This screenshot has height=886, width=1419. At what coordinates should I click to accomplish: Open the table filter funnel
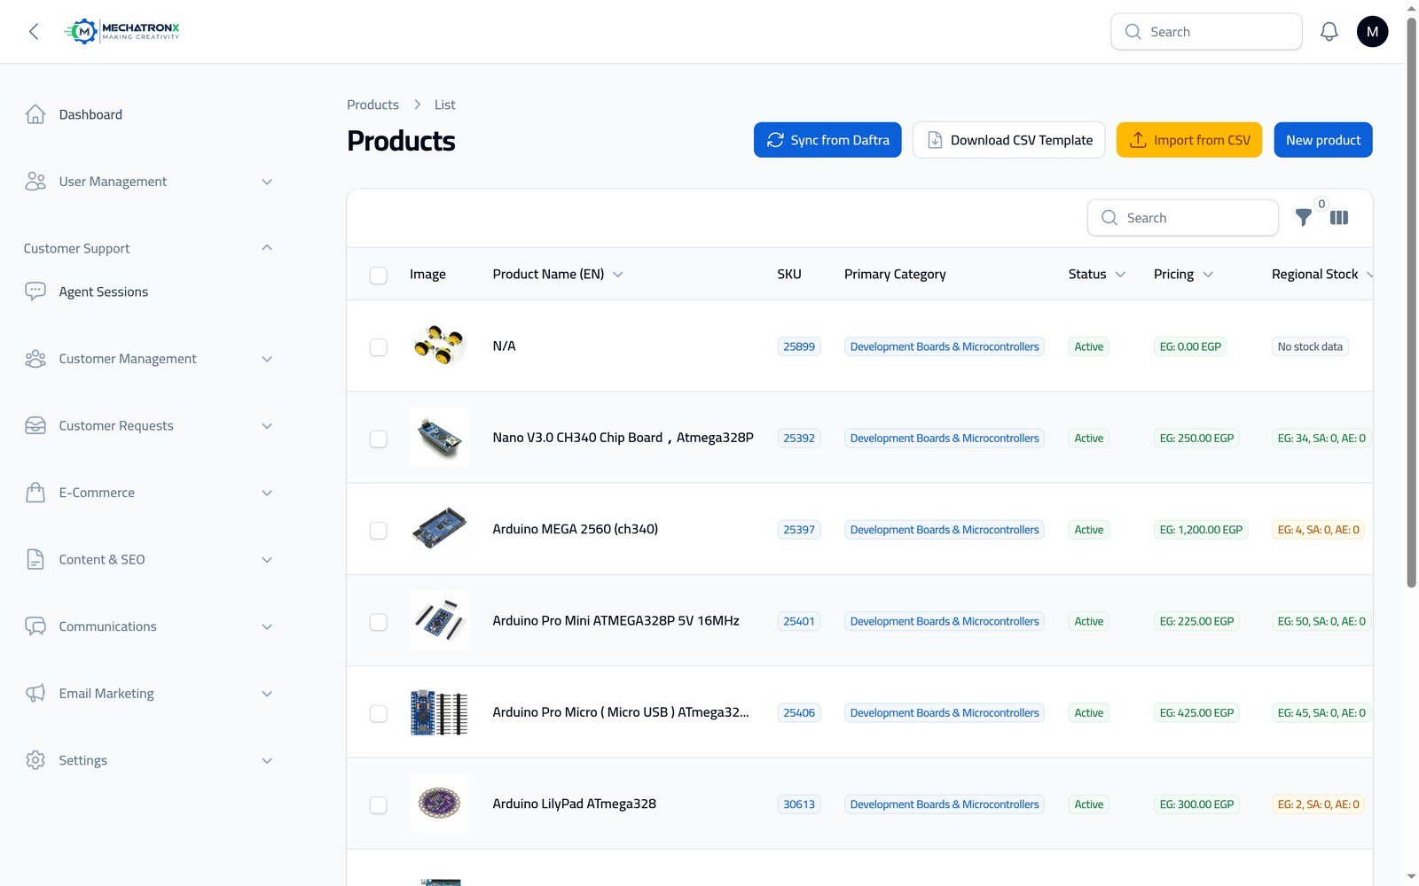click(1303, 218)
